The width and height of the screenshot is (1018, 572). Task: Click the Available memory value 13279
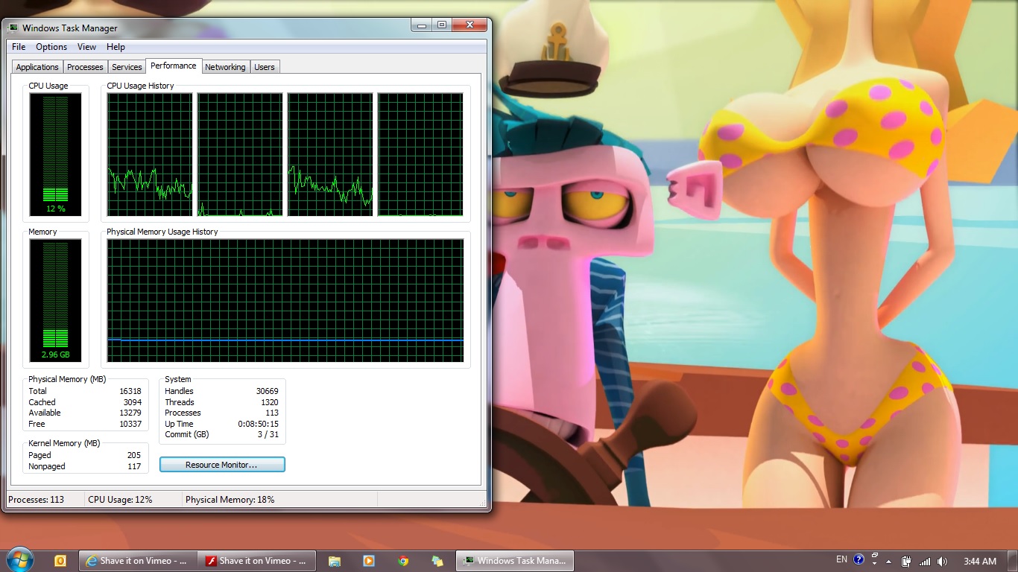(130, 413)
